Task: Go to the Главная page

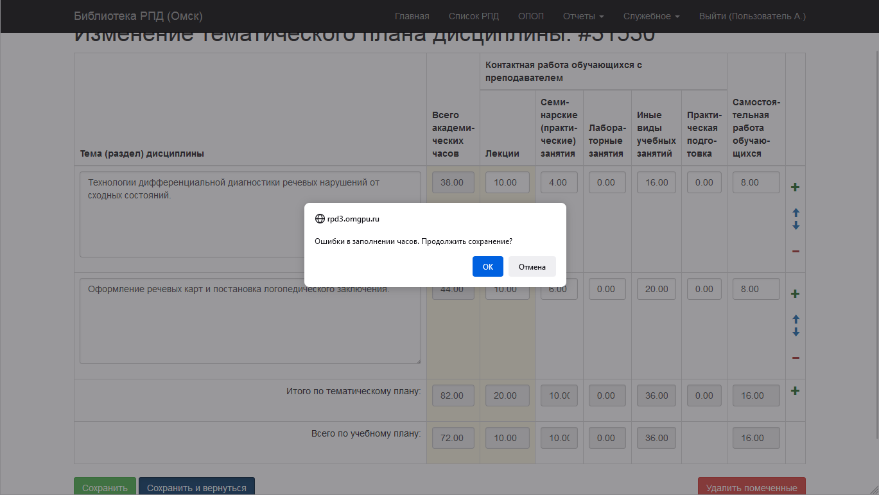Action: tap(412, 16)
